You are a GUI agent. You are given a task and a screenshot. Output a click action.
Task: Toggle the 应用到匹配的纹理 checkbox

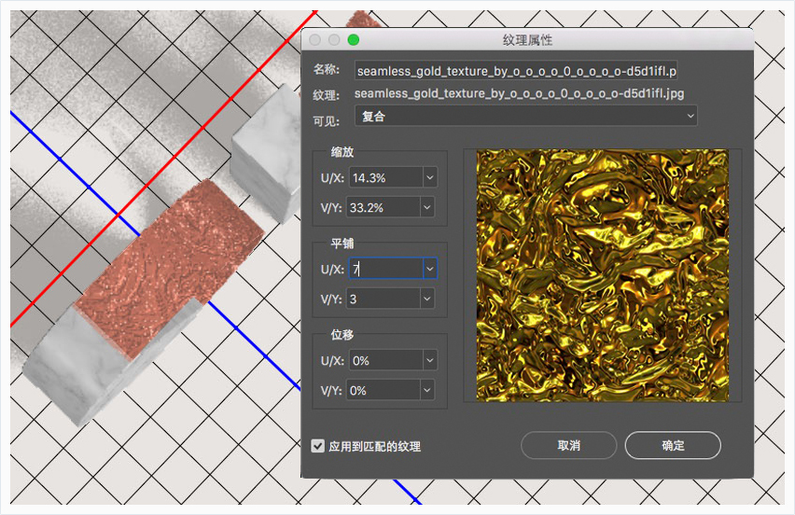pyautogui.click(x=318, y=446)
